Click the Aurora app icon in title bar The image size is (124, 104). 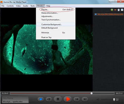(2, 2)
